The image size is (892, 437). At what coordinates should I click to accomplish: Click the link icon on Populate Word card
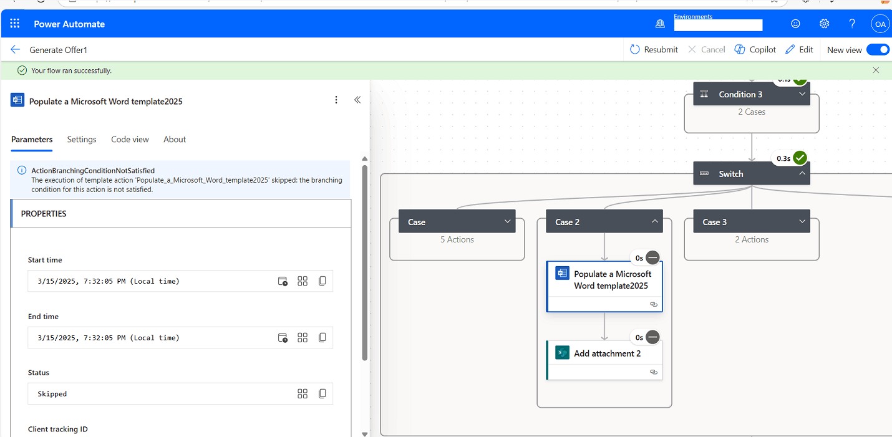coord(654,304)
